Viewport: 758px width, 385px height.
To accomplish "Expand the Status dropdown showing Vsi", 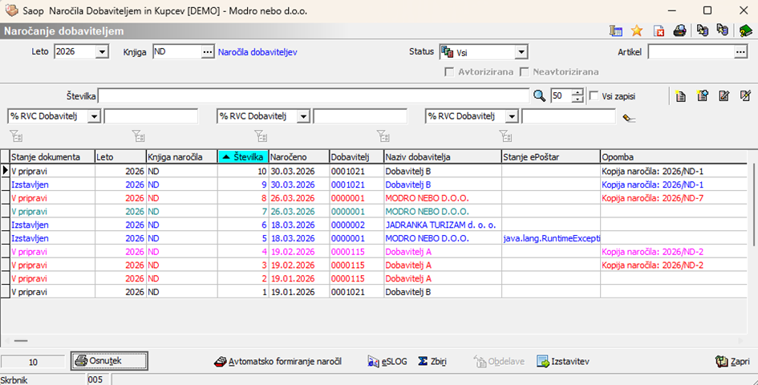I will (521, 52).
